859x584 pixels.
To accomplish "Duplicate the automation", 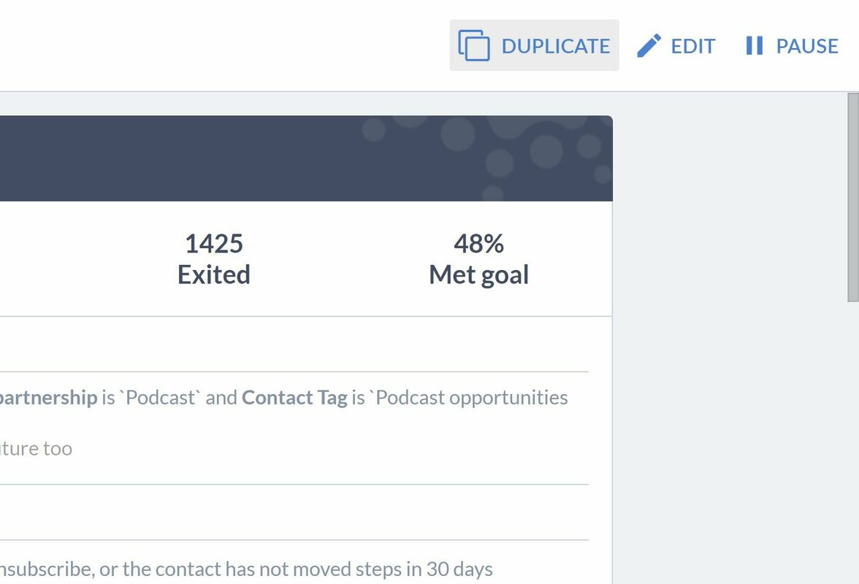I will tap(533, 45).
